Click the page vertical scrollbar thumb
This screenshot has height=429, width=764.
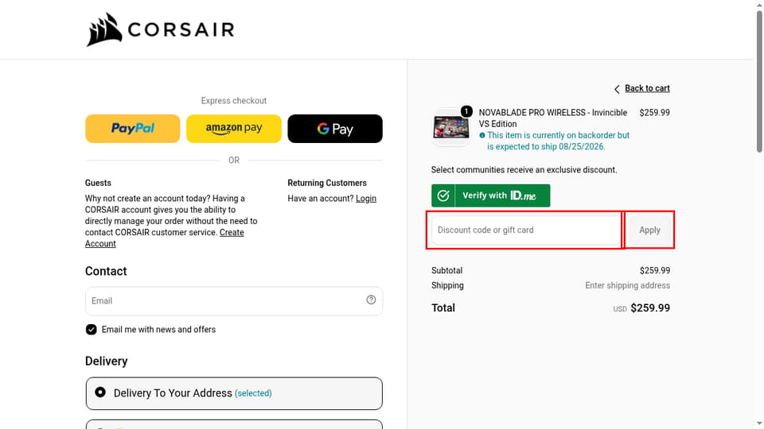click(759, 80)
